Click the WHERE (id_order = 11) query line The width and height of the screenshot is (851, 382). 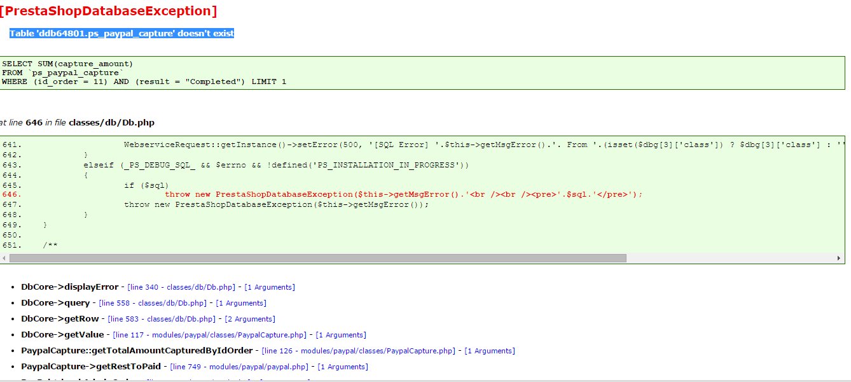[x=144, y=81]
